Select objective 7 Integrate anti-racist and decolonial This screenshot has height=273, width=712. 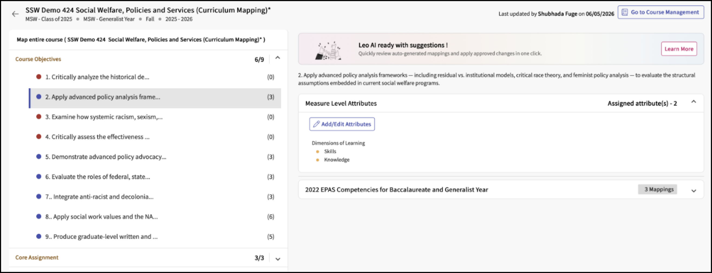pyautogui.click(x=155, y=197)
